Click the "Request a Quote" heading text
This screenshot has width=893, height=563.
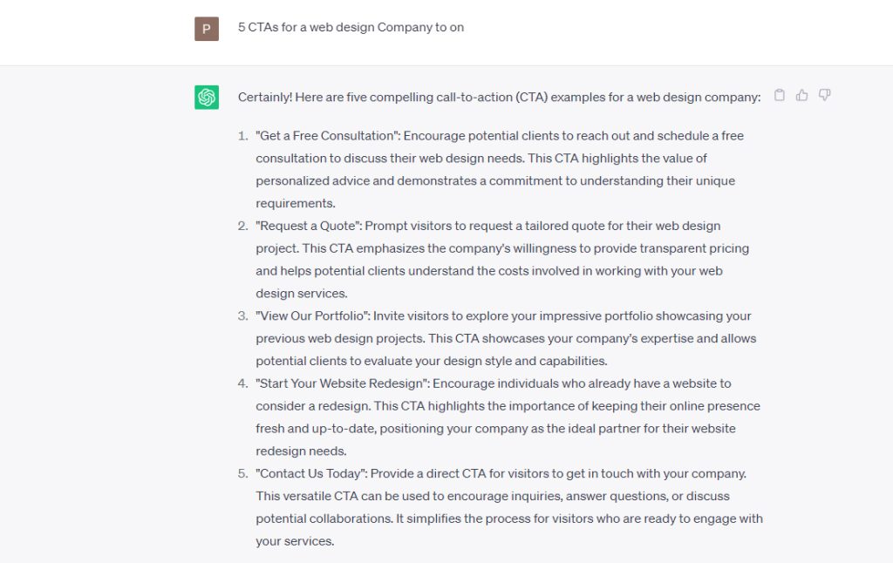307,226
